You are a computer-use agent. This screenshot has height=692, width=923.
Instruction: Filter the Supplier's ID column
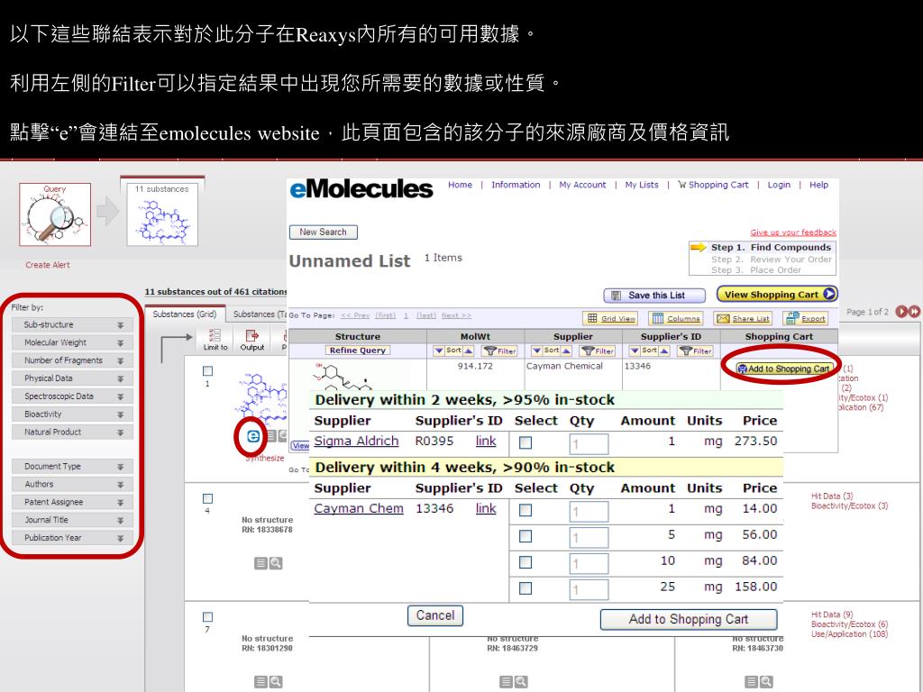pyautogui.click(x=695, y=351)
